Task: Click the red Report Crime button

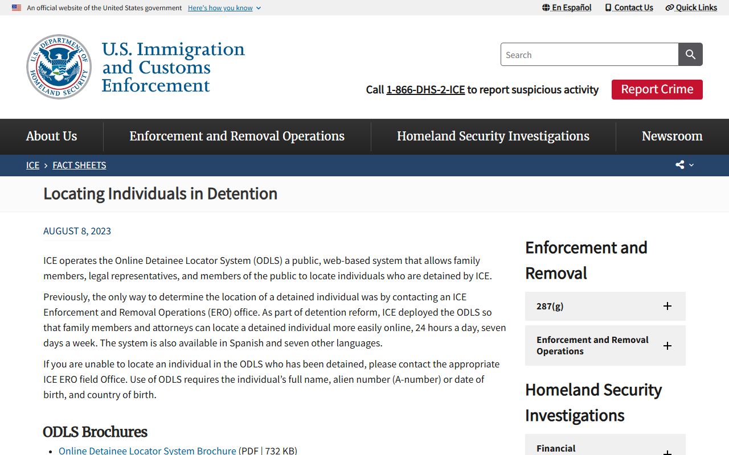Action: [657, 89]
